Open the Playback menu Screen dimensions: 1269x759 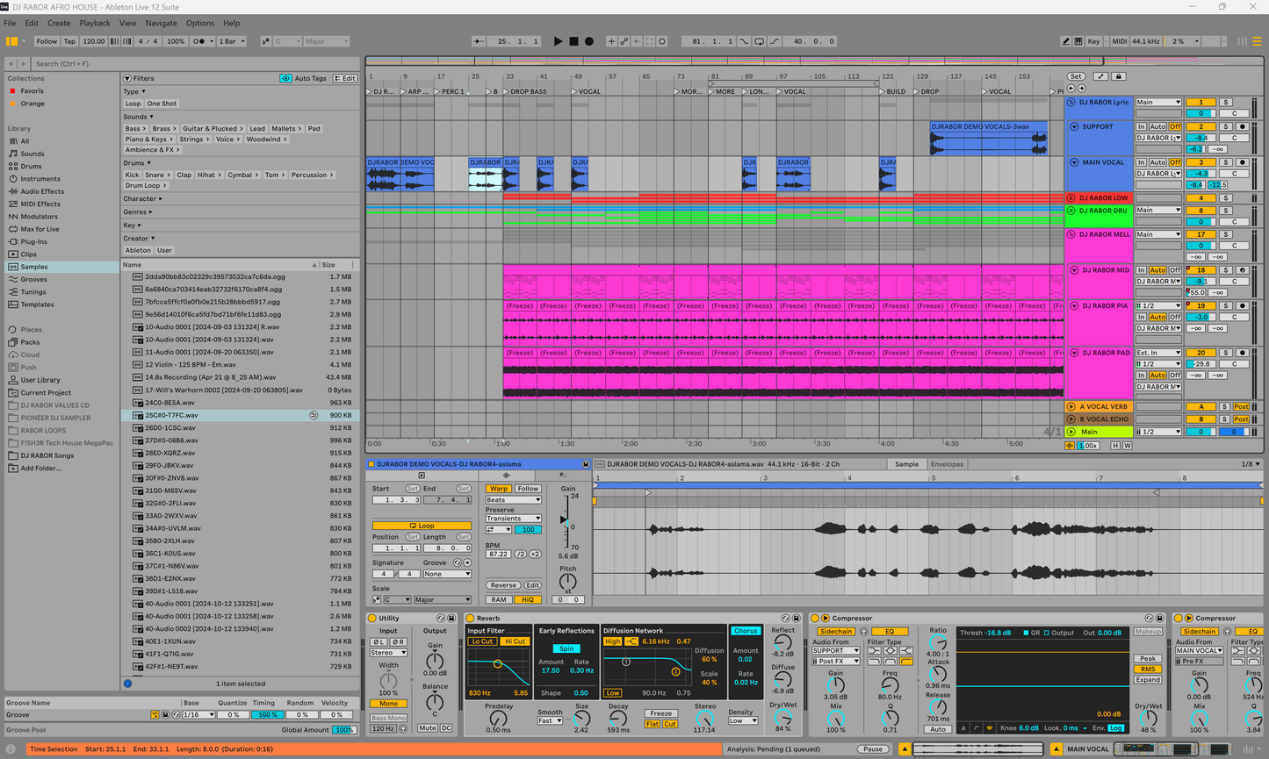95,23
